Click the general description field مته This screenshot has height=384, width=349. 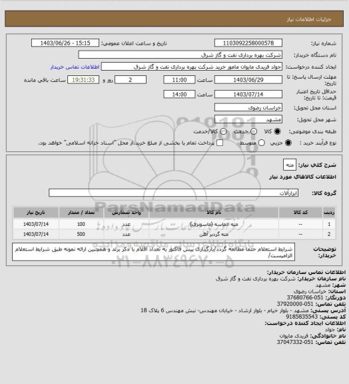(x=290, y=165)
